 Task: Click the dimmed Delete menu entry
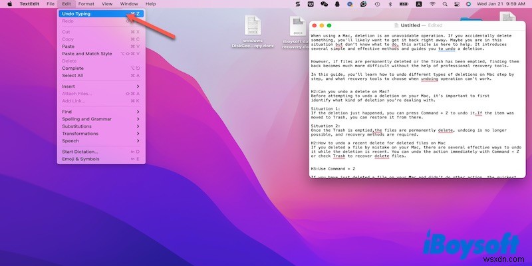101,61
